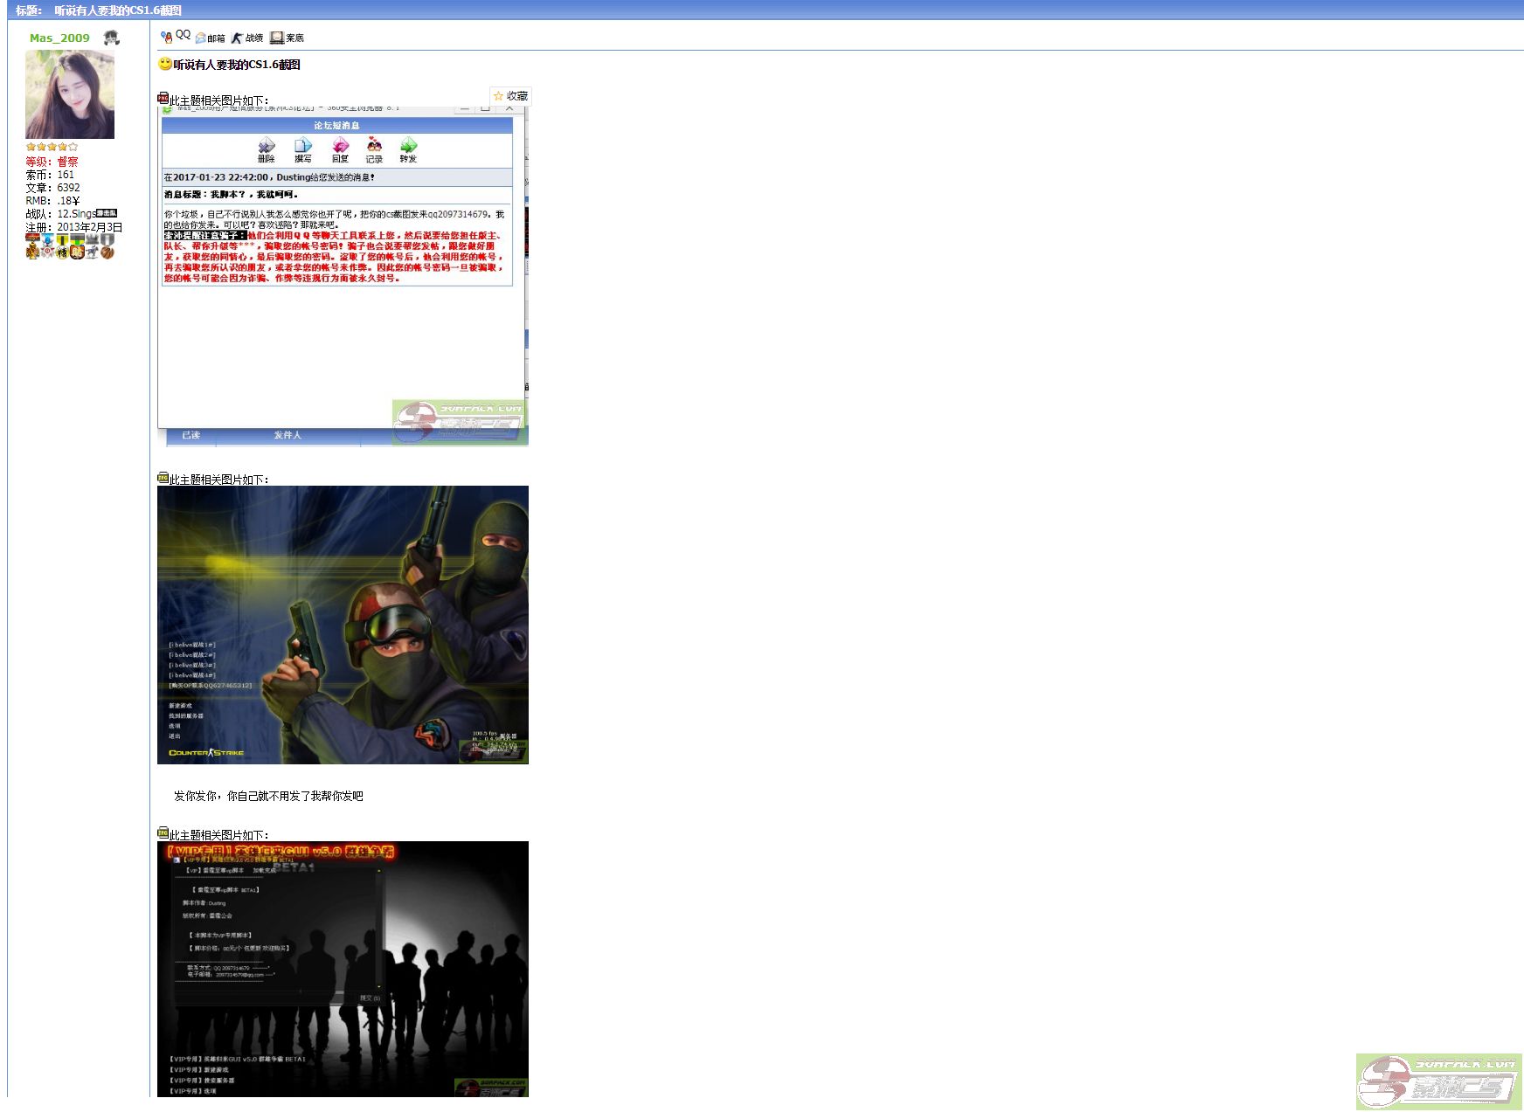
Task: Click the 撰写 compose icon in message screenshot
Action: coord(302,149)
